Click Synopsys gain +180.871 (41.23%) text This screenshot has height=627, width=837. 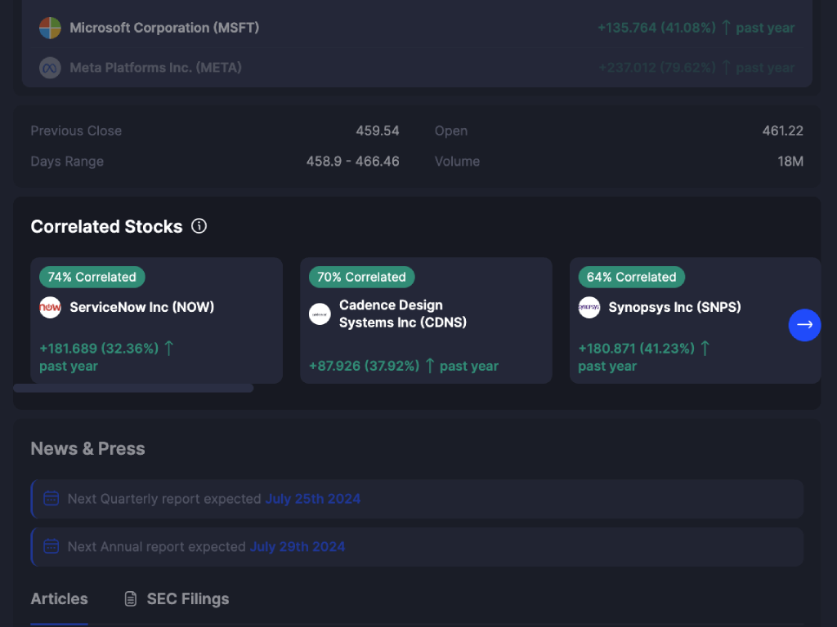(x=637, y=348)
